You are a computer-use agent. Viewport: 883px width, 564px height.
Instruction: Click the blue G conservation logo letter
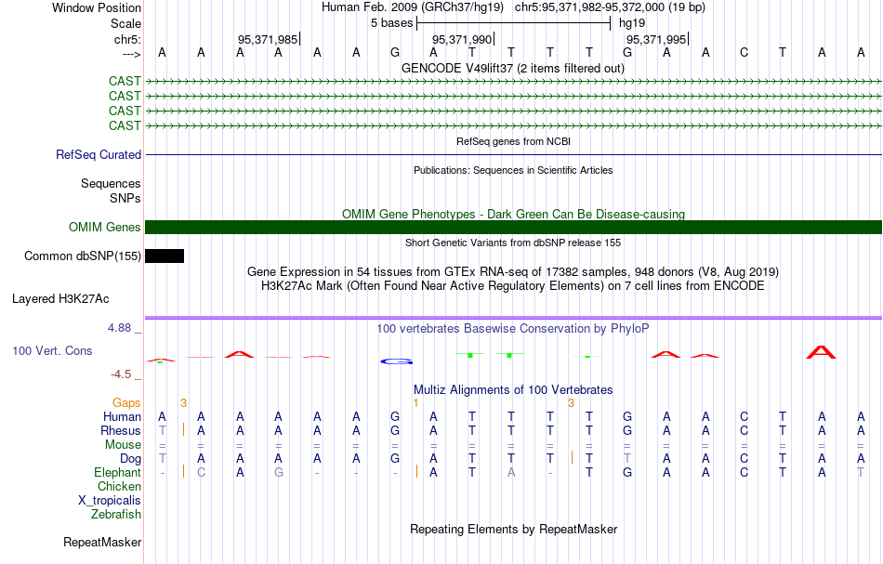click(397, 361)
